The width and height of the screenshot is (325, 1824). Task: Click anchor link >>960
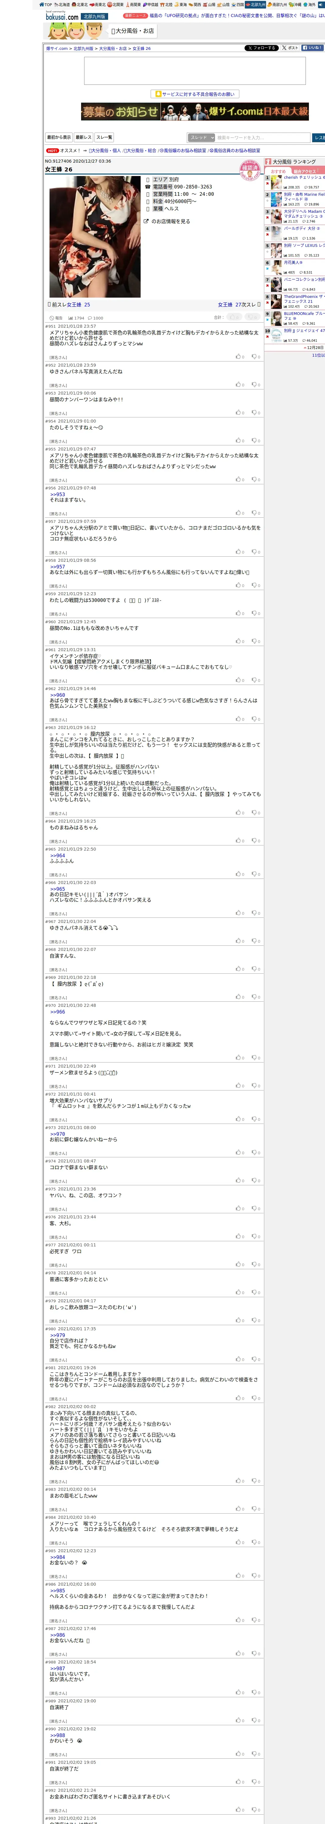[57, 695]
